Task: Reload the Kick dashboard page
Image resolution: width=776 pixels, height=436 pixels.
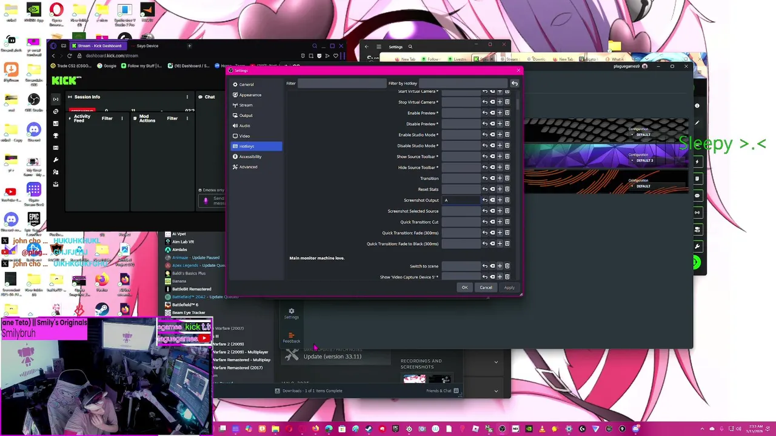Action: [69, 56]
